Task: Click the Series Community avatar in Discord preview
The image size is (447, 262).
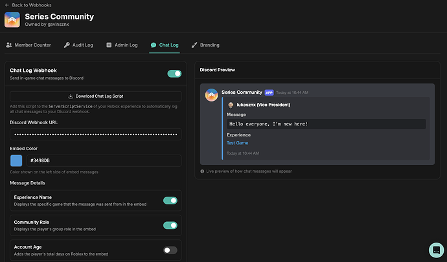Action: (x=211, y=95)
